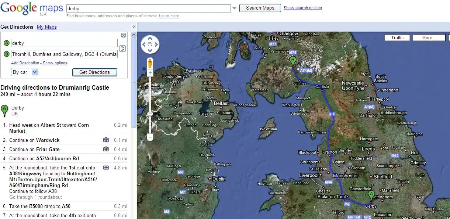Image resolution: width=450 pixels, height=219 pixels.
Task: Zoom out with the minus button
Action: pos(150,137)
